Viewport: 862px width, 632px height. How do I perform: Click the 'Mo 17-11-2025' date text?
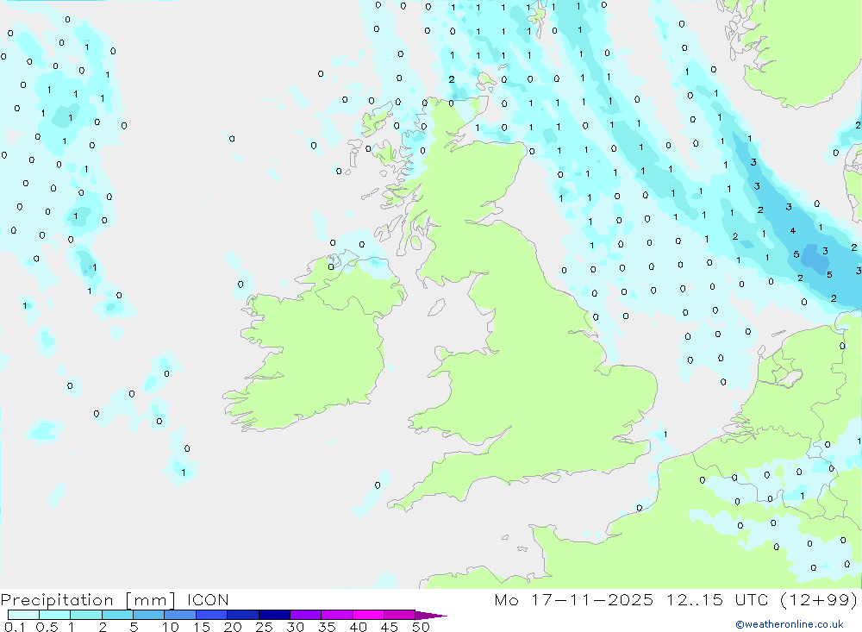(x=574, y=599)
